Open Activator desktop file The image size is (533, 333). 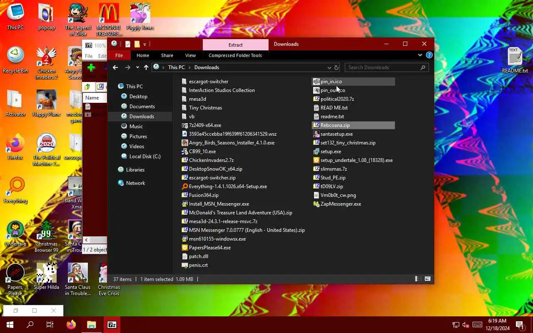click(15, 104)
